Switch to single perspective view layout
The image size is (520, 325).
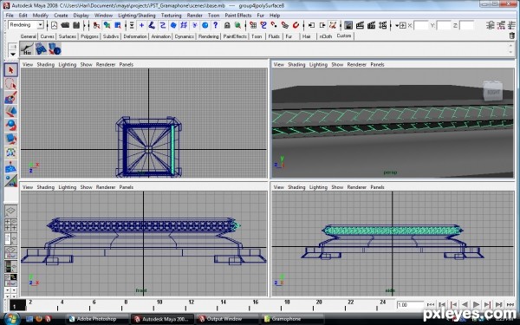[x=10, y=211]
